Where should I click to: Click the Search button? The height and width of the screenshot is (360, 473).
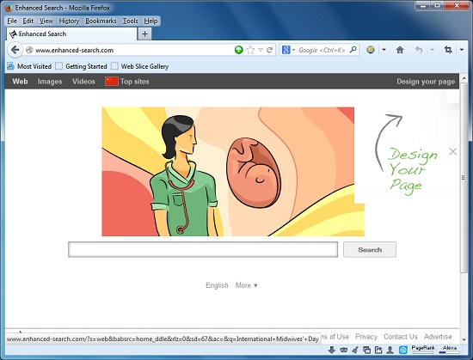pos(370,250)
